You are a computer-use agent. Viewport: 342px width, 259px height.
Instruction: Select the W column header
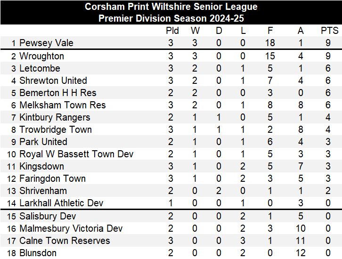click(195, 31)
